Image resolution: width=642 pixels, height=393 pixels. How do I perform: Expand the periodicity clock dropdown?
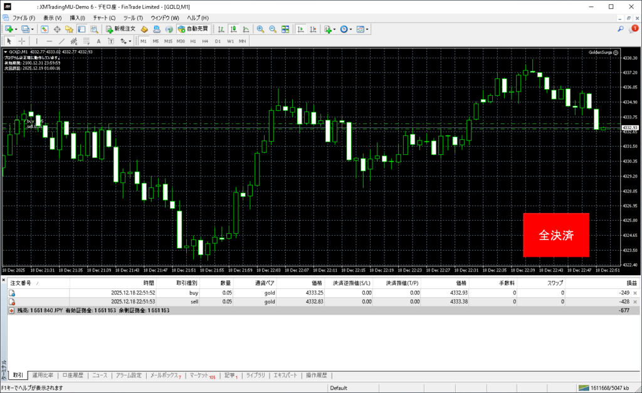[x=351, y=29]
